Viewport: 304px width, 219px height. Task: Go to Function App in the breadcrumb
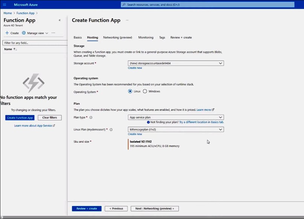(25, 13)
